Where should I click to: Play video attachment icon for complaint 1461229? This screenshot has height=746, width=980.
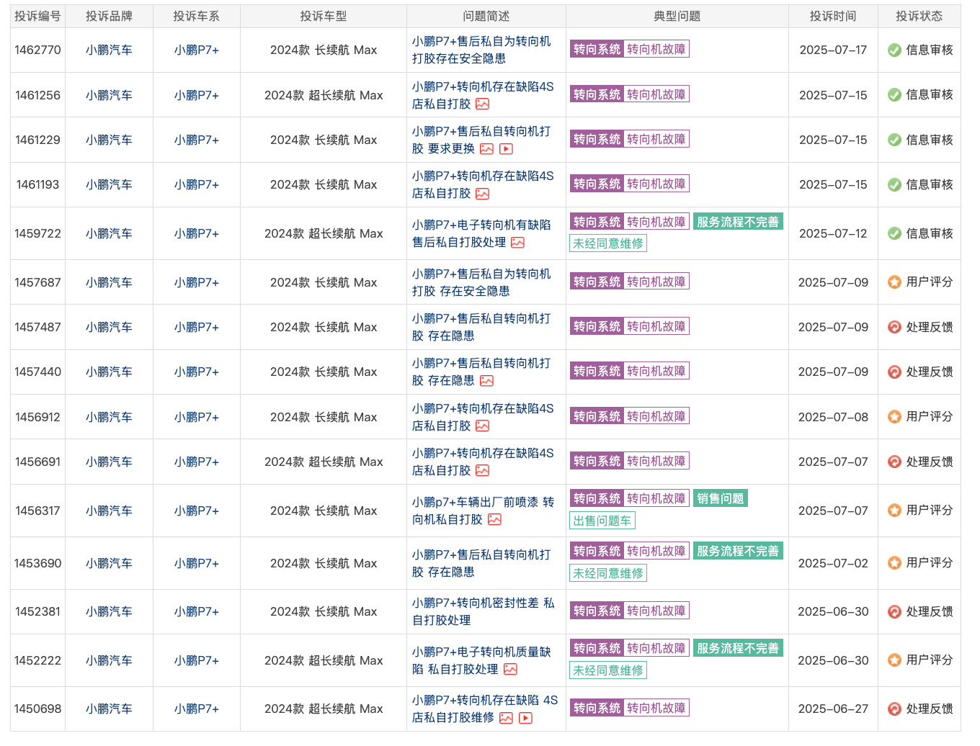click(x=506, y=149)
